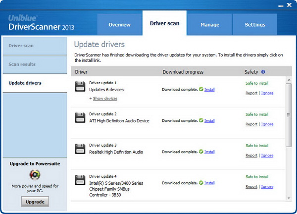Ignore the ATI High Definition Audio update

pyautogui.click(x=267, y=124)
